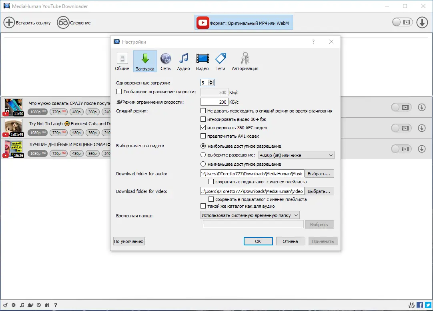Screen dimensions: 433x311
Task: Click the snail speed-limit icon at bottom
Action: [30, 305]
